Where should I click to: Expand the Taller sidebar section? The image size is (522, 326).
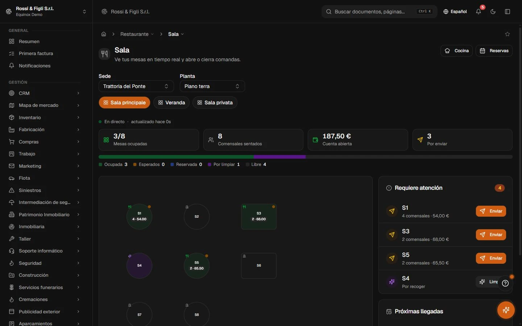(x=44, y=239)
